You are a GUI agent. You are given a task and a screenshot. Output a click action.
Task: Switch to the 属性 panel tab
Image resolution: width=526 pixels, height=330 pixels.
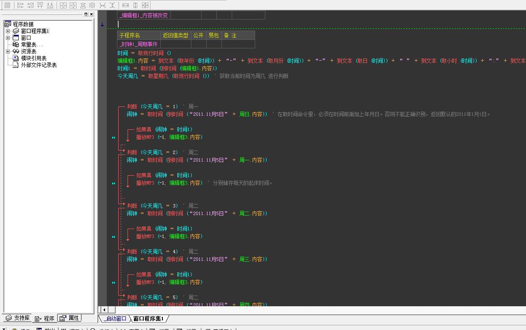point(69,318)
